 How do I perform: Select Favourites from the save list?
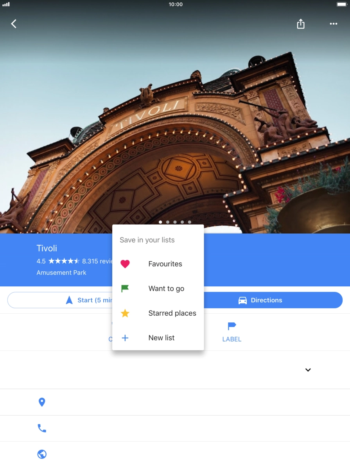pyautogui.click(x=165, y=264)
